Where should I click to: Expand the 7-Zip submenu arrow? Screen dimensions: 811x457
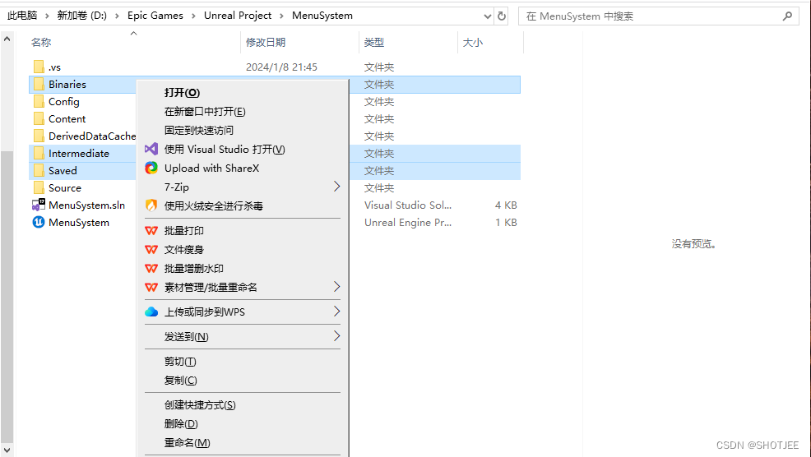336,187
